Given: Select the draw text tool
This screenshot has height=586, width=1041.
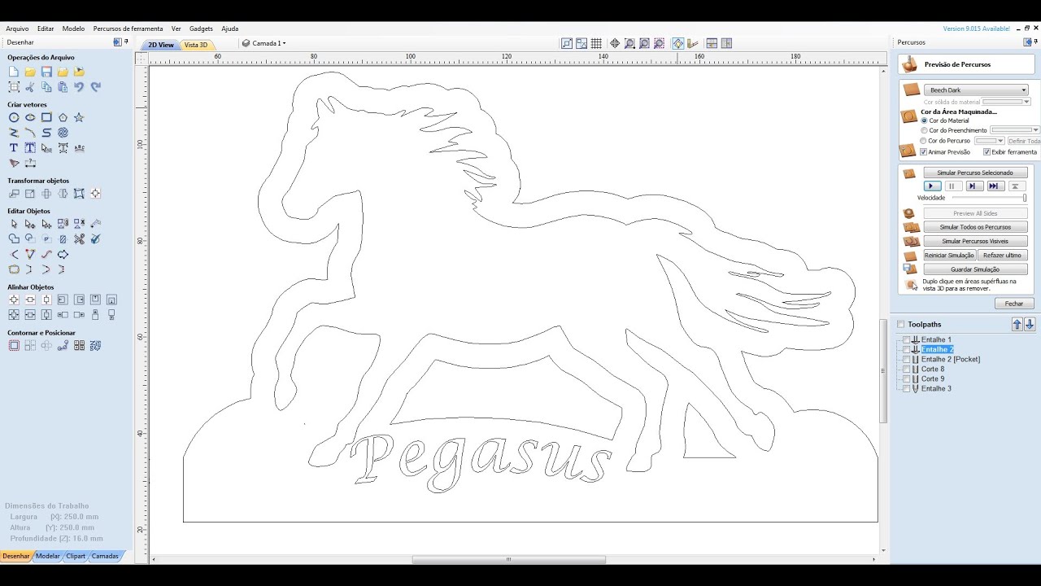Looking at the screenshot, I should tap(14, 148).
